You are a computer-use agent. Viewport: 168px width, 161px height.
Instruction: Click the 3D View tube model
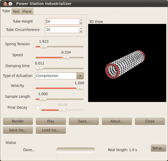pyautogui.click(x=125, y=65)
